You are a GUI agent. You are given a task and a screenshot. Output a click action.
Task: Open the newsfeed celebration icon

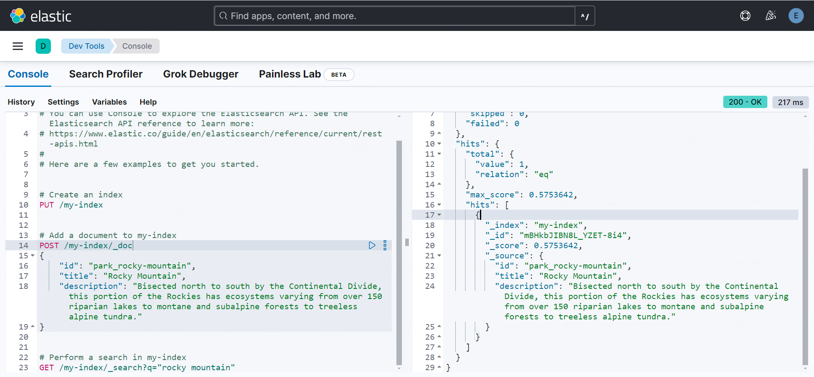[x=771, y=16]
